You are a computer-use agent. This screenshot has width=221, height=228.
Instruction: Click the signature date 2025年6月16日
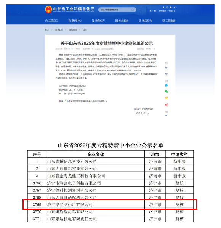tap(143, 113)
